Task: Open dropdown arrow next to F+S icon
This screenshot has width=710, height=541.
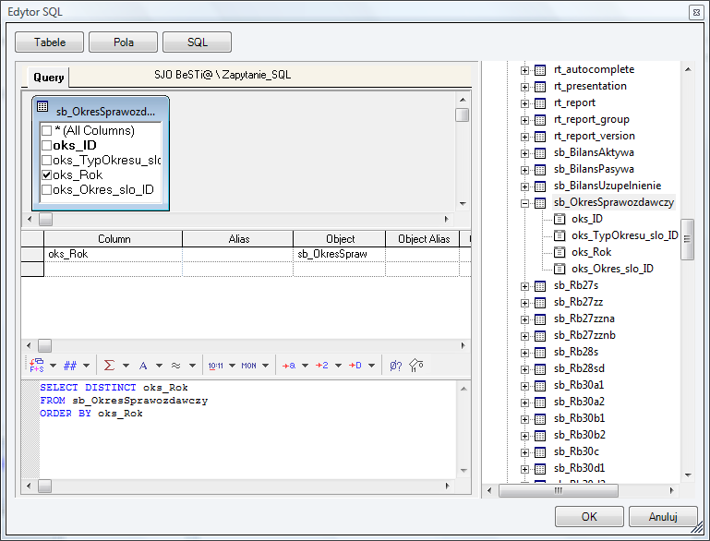Action: coord(53,366)
